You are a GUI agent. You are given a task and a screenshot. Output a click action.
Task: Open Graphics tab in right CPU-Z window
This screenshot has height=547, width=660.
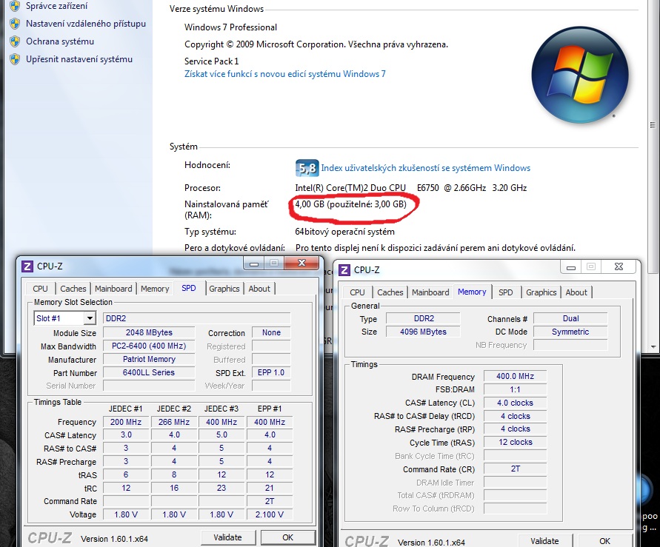541,292
